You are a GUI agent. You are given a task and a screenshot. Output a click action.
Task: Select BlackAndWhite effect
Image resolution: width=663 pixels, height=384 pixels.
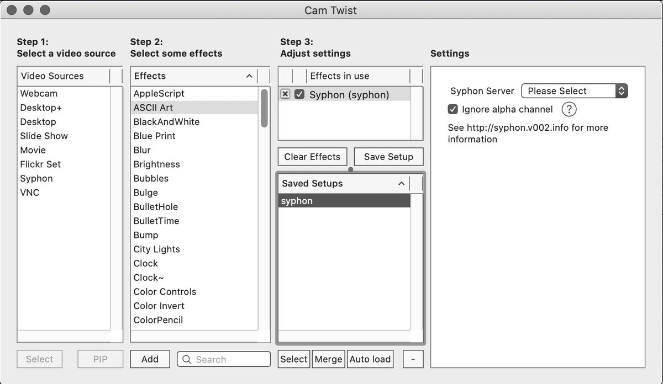pyautogui.click(x=194, y=122)
